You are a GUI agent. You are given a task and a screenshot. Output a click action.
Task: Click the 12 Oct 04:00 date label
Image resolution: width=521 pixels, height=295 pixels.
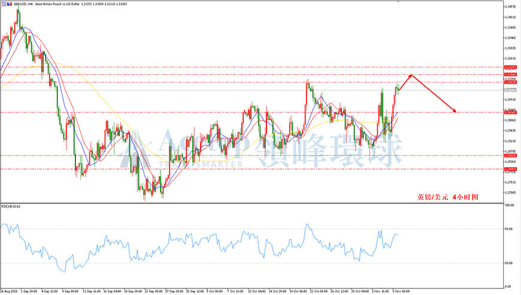[x=256, y=291]
